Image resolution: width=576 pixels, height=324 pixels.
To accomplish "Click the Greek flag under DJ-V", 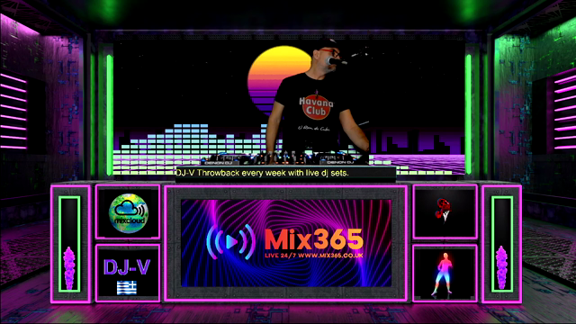I will 127,288.
